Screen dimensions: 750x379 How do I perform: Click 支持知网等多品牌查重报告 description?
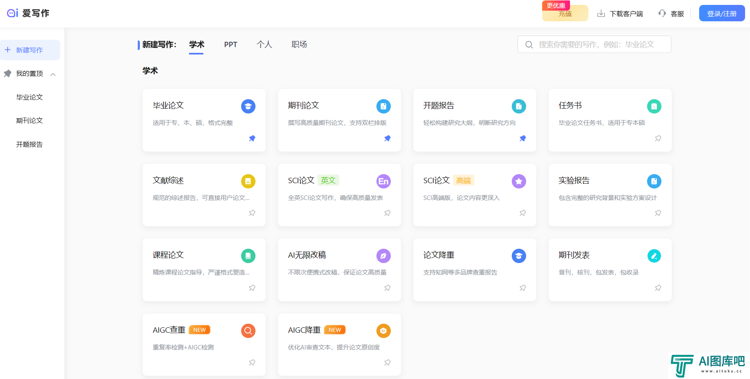click(460, 272)
